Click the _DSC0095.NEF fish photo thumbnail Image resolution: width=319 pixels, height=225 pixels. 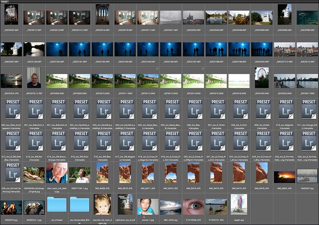coord(307,17)
